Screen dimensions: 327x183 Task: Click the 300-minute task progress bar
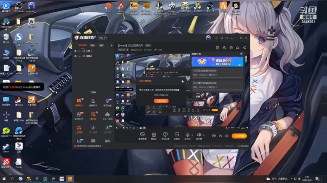click(217, 90)
